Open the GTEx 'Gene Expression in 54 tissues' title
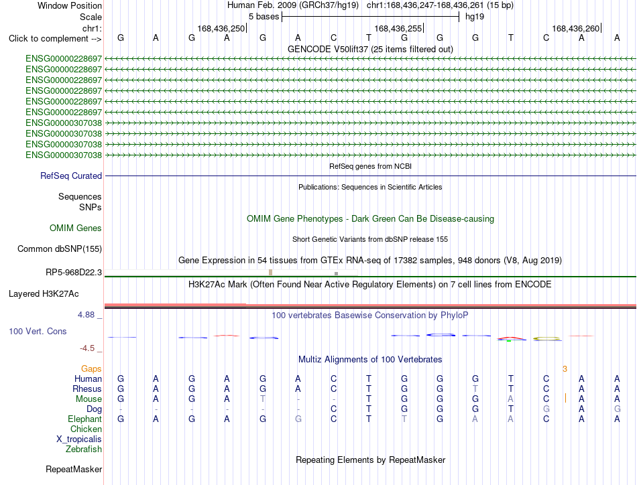 370,260
